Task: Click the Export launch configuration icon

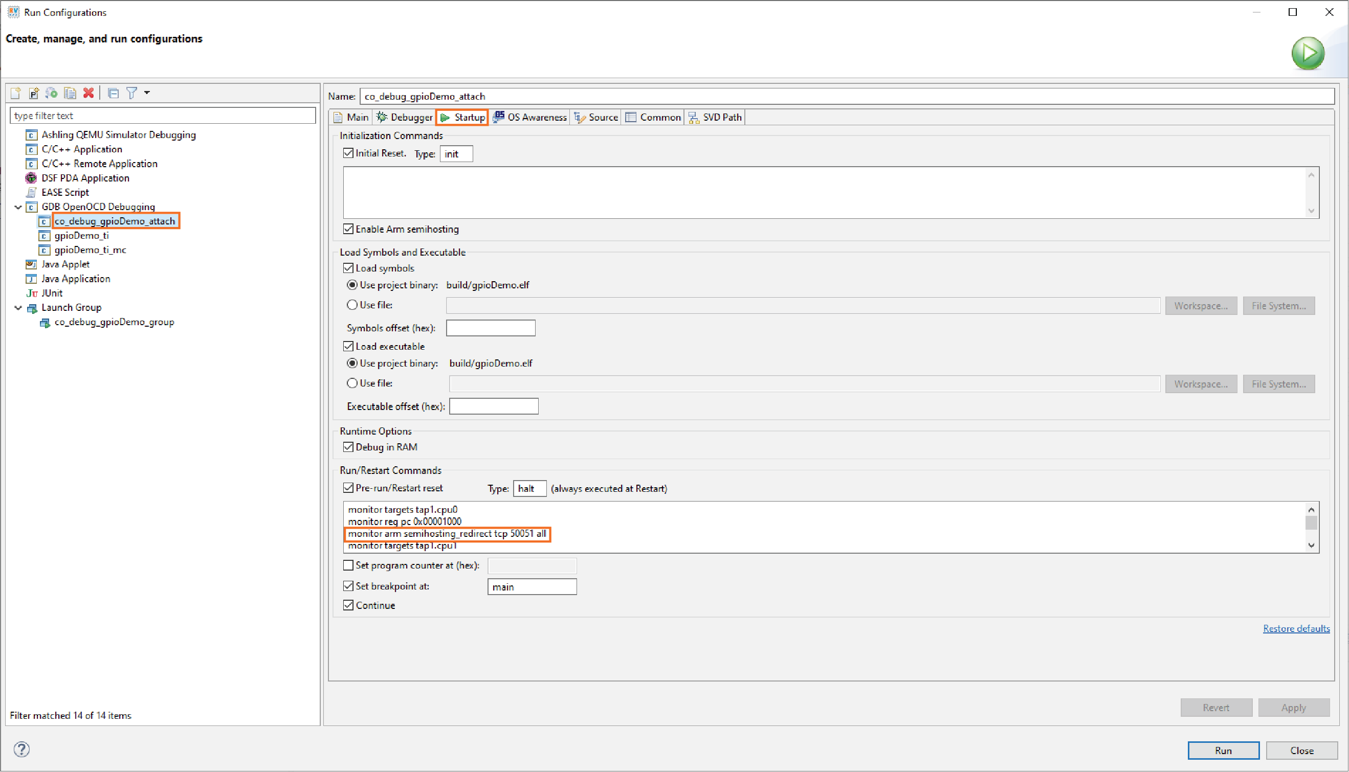Action: click(52, 93)
